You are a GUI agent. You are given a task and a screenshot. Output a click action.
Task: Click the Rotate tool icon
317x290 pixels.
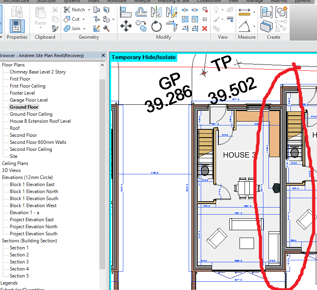[157, 27]
